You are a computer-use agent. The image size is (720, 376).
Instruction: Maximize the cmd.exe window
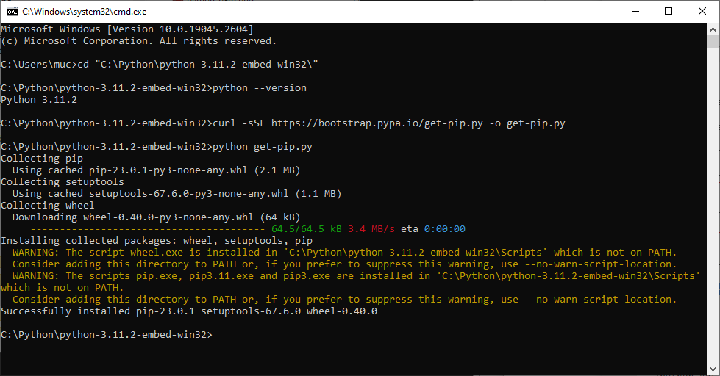click(668, 11)
